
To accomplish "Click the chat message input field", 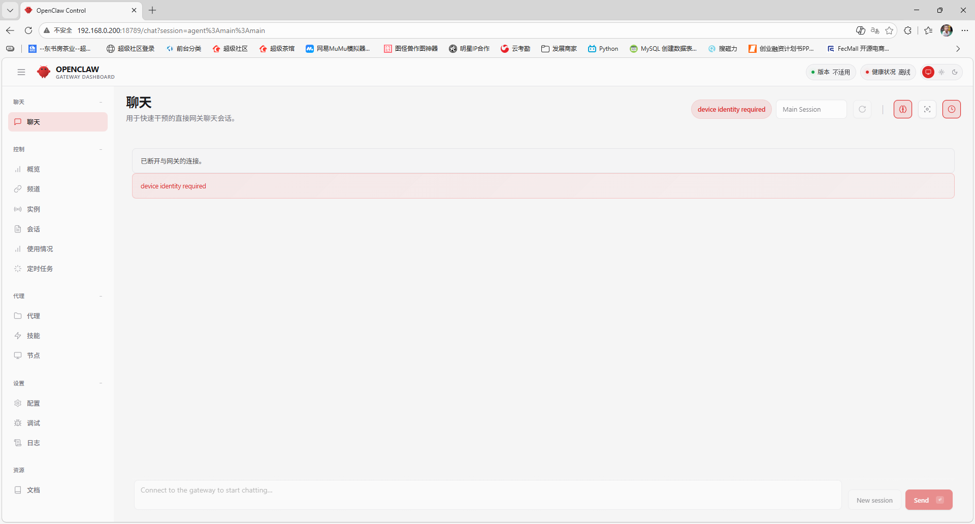I will click(487, 495).
